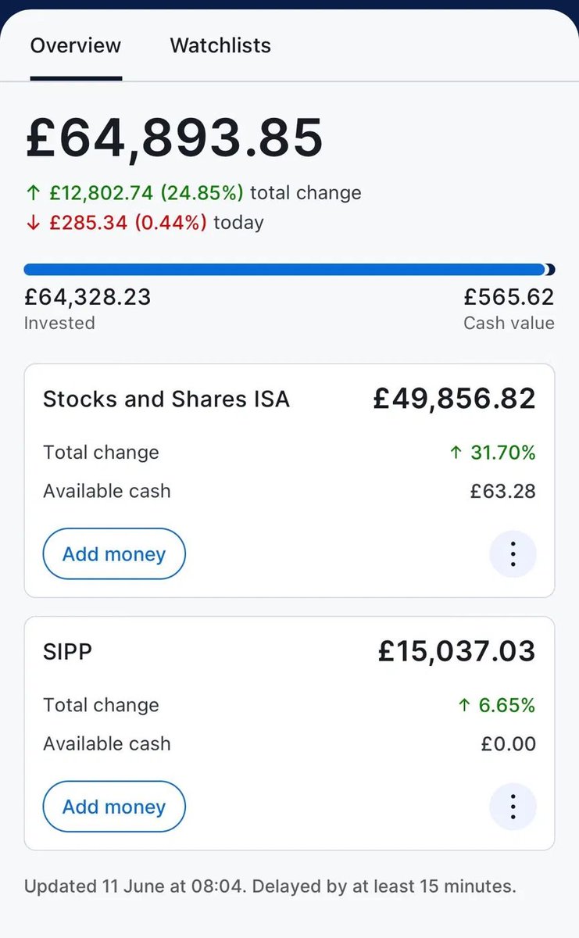
Task: Add money to Stocks and Shares ISA
Action: click(x=114, y=554)
